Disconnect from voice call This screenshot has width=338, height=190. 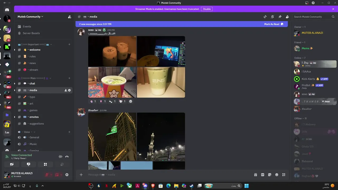point(67,157)
